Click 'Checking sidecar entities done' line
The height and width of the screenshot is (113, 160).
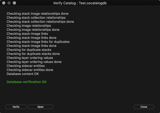pyautogui.click(x=30, y=70)
